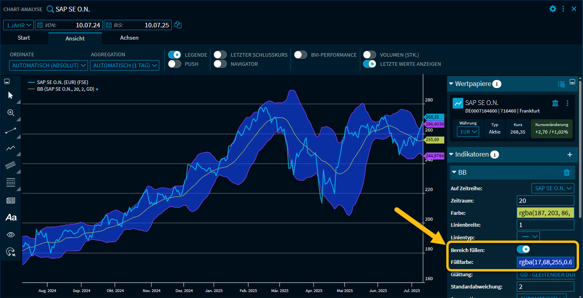Activate the chart zoom magnifier tool
The height and width of the screenshot is (298, 583).
(x=11, y=113)
